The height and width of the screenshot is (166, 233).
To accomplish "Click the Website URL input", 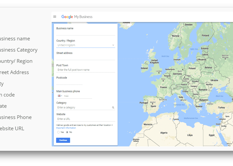I will pos(85,119).
